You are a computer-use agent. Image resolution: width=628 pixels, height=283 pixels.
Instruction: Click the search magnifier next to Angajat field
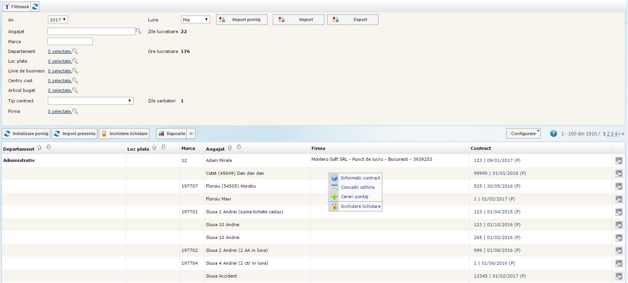[138, 32]
